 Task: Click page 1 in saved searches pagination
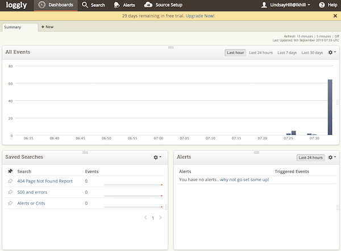[153, 218]
